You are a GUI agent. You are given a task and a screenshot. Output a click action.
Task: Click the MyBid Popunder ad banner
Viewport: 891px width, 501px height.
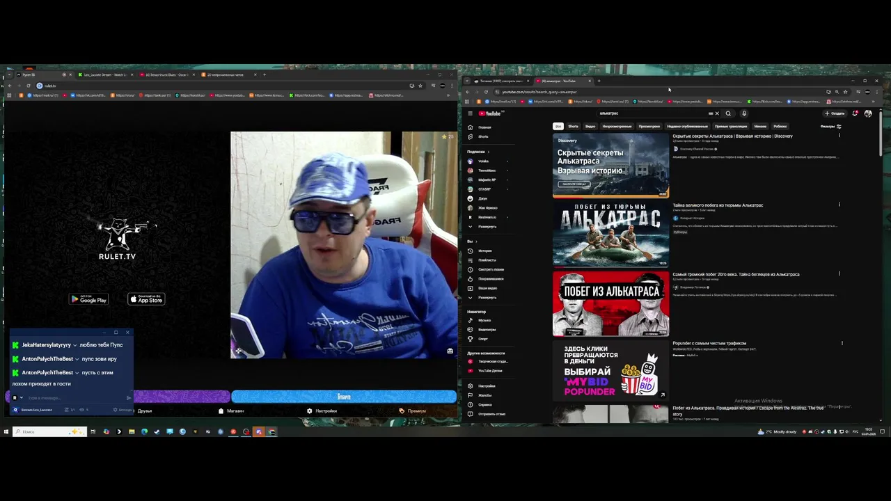[x=610, y=371]
